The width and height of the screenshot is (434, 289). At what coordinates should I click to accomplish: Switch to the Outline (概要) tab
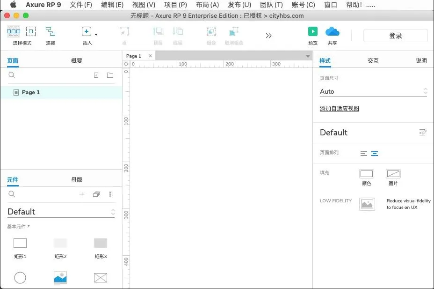[77, 61]
